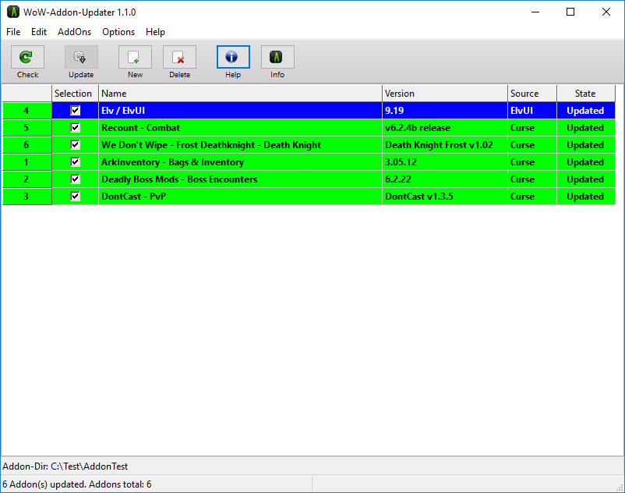
Task: Toggle checkbox for We Don't Wipe addon
Action: pyautogui.click(x=75, y=145)
